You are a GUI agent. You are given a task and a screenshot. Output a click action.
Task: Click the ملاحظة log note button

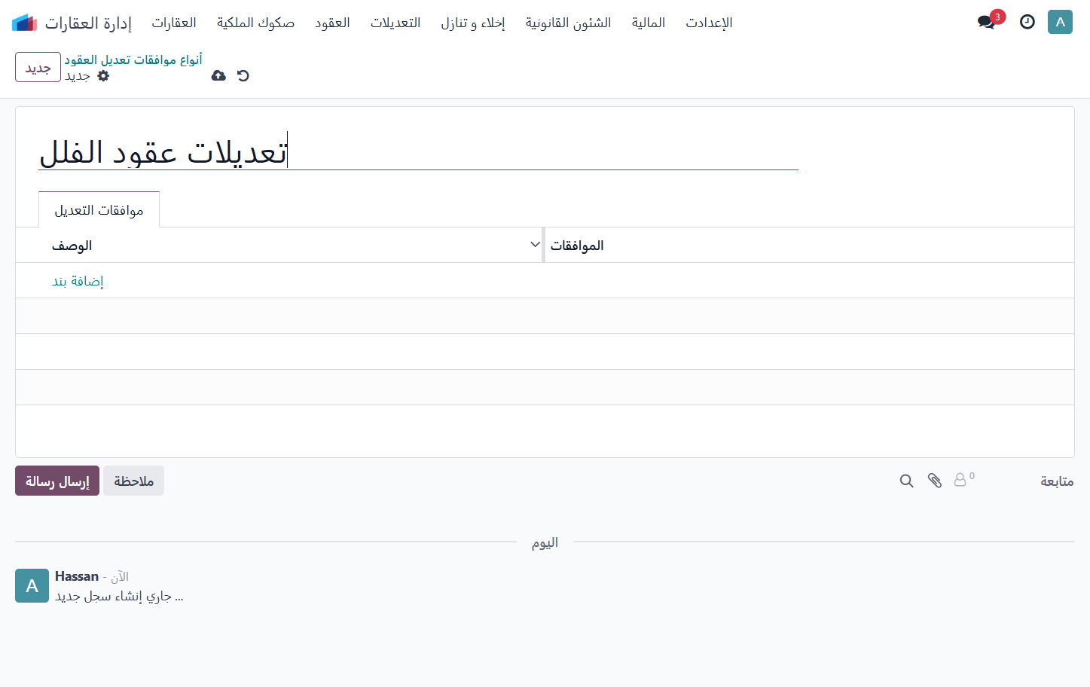133,481
